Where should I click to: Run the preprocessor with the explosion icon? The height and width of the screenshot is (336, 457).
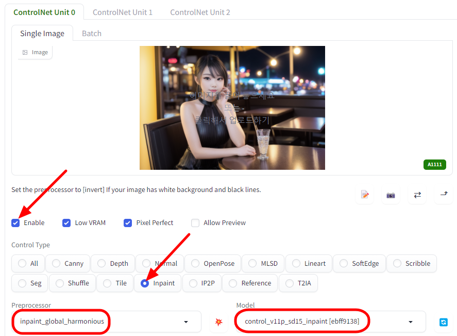pyautogui.click(x=218, y=322)
